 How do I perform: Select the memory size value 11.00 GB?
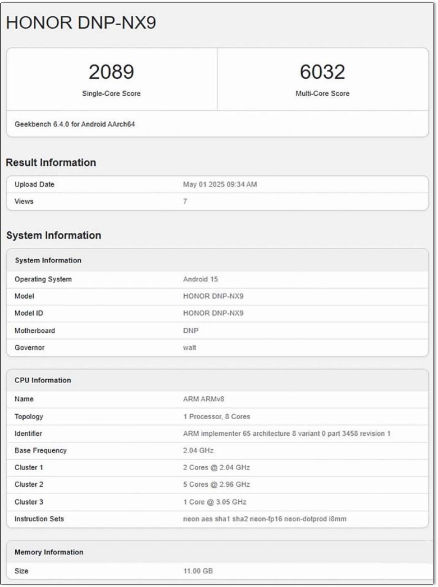pyautogui.click(x=198, y=571)
